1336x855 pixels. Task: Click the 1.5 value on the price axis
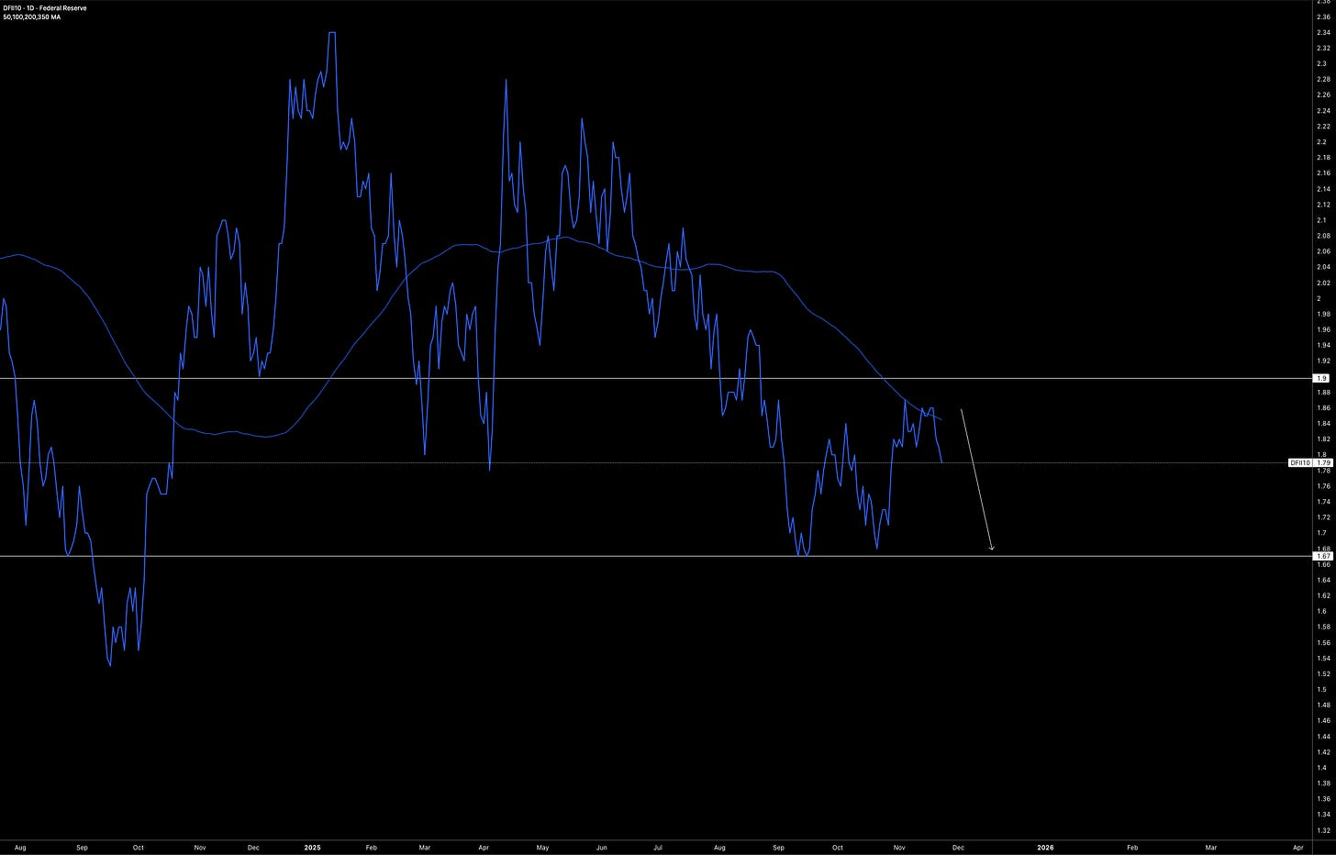click(1321, 689)
